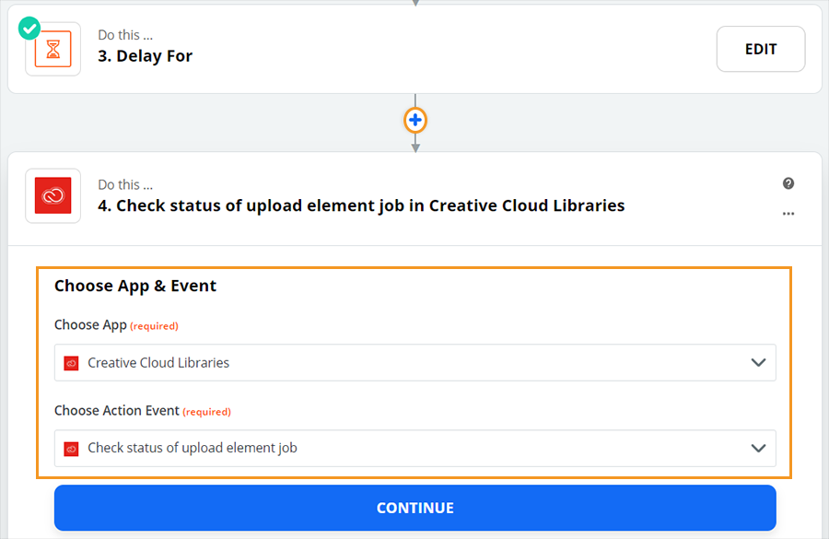
Task: Open the help question mark icon
Action: point(788,183)
